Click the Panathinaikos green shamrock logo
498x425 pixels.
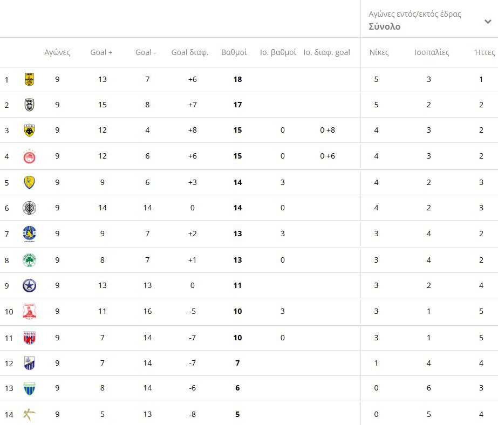29,260
